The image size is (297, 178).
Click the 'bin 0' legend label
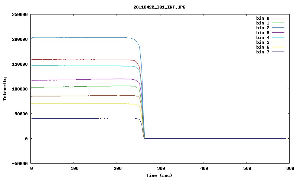[x=262, y=18]
